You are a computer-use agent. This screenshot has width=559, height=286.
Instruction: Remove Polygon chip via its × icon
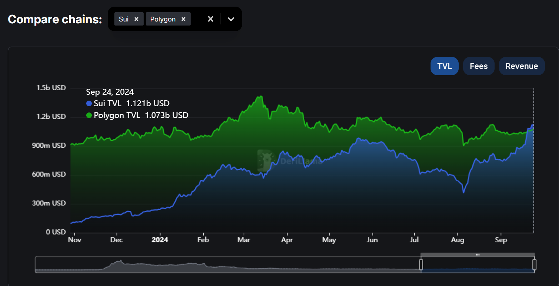183,18
